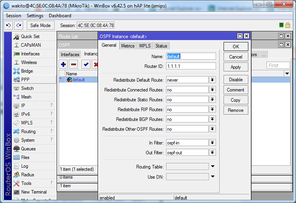Viewport: 296px width, 203px height.
Task: Open the Tools menu in sidebar
Action: (x=34, y=183)
